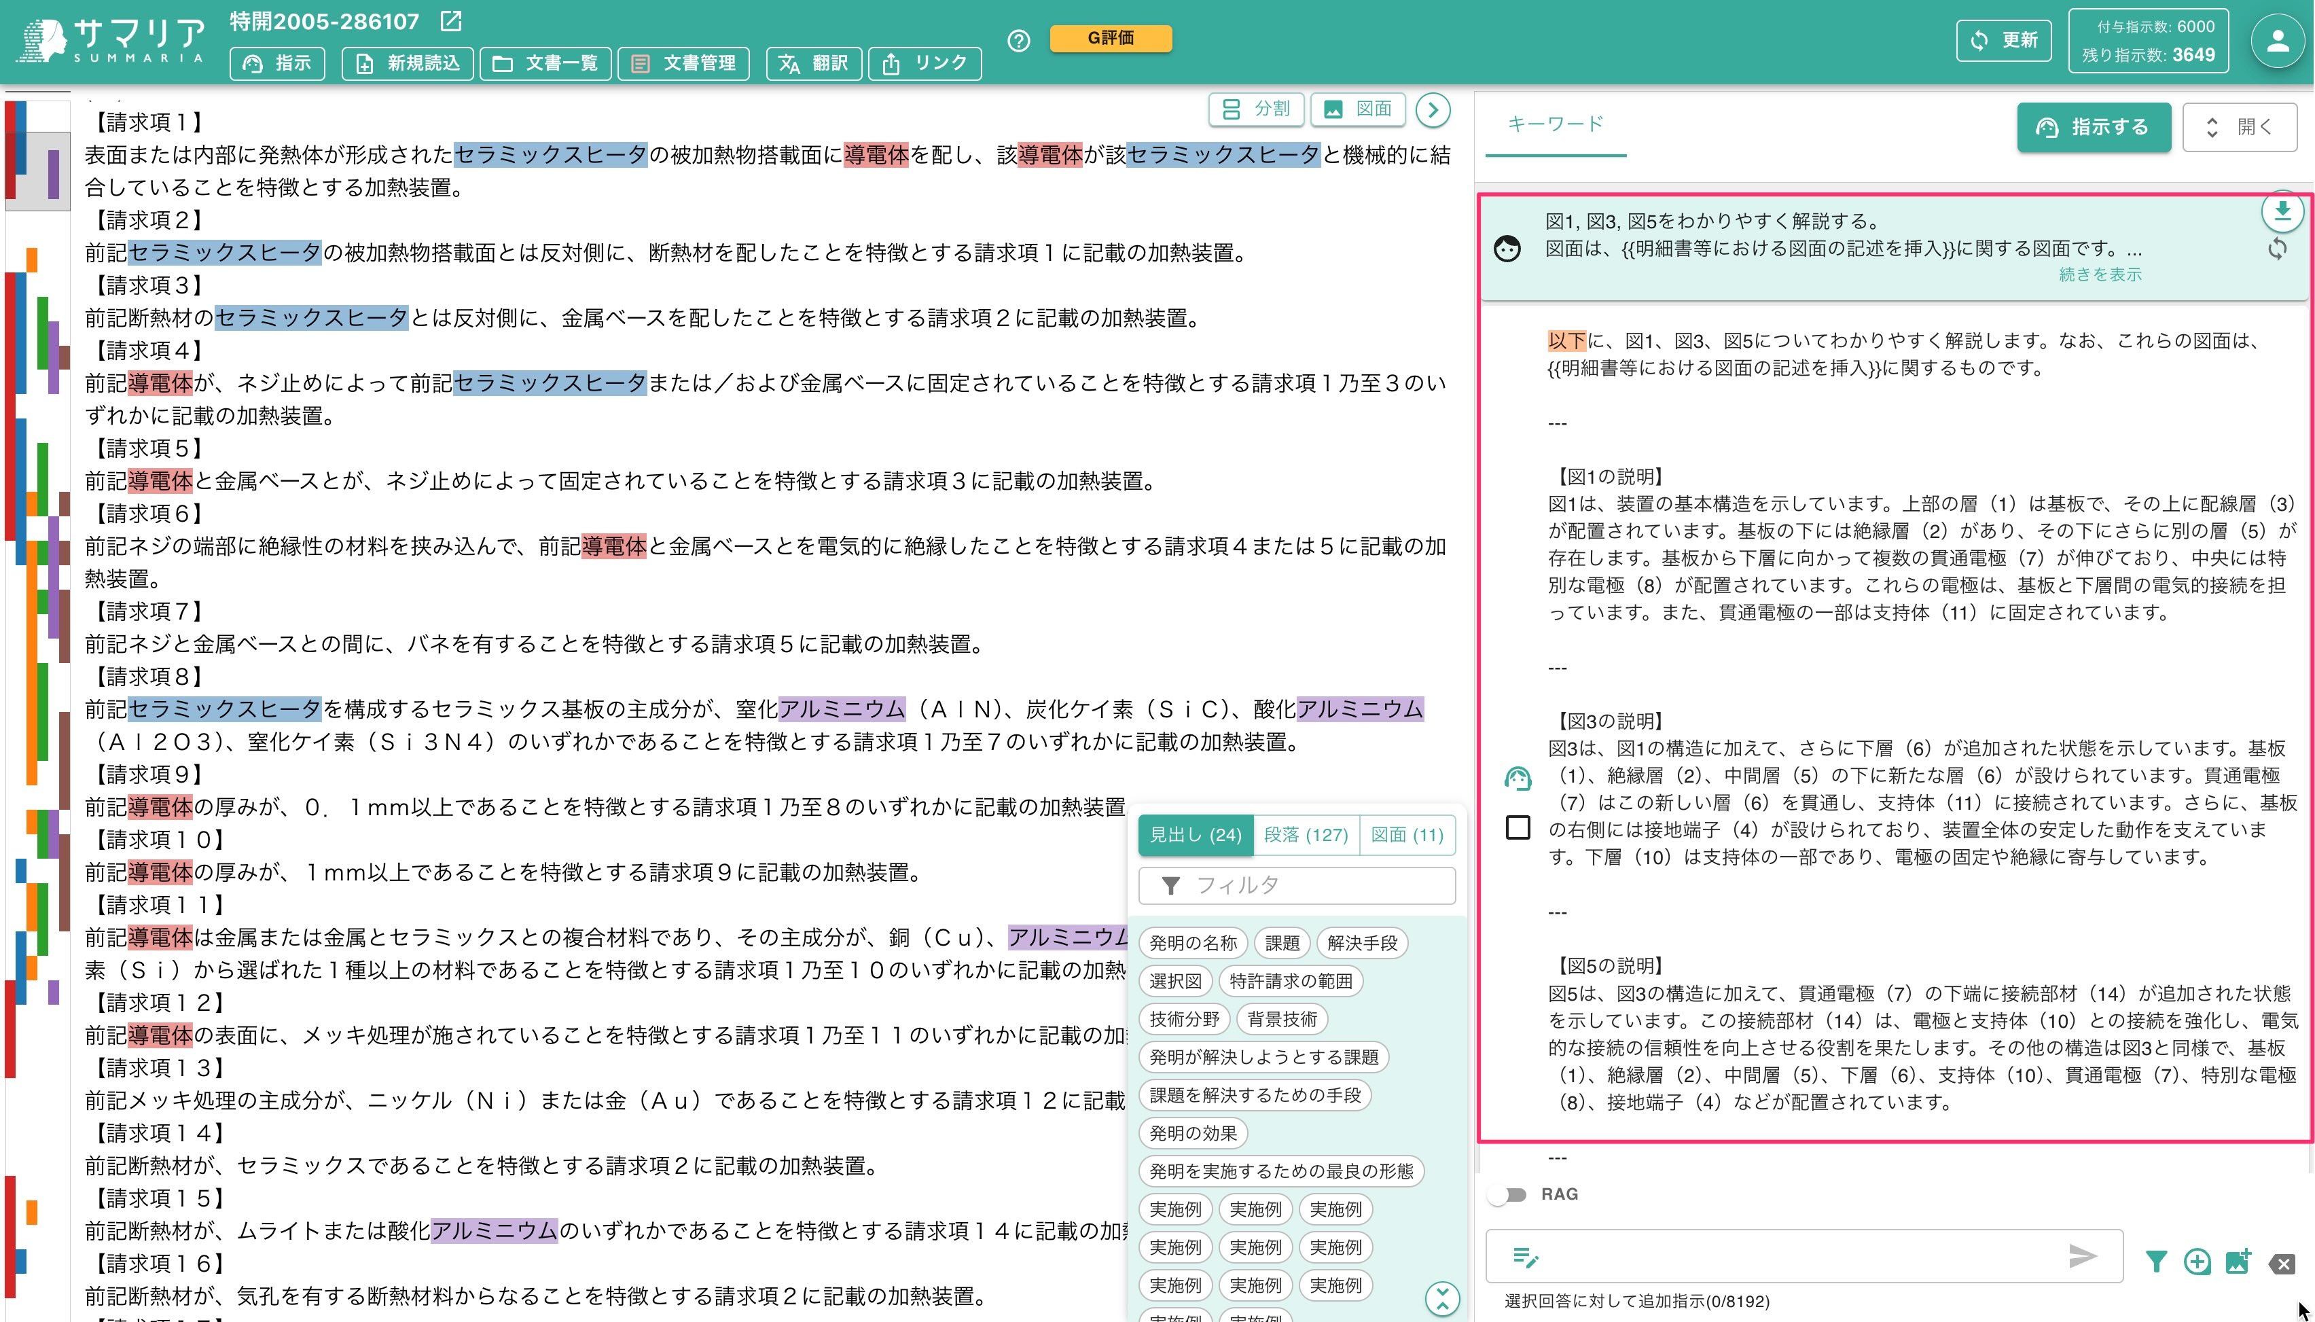
Task: Collapse the heading panel with the round chevron button
Action: click(x=1441, y=1298)
